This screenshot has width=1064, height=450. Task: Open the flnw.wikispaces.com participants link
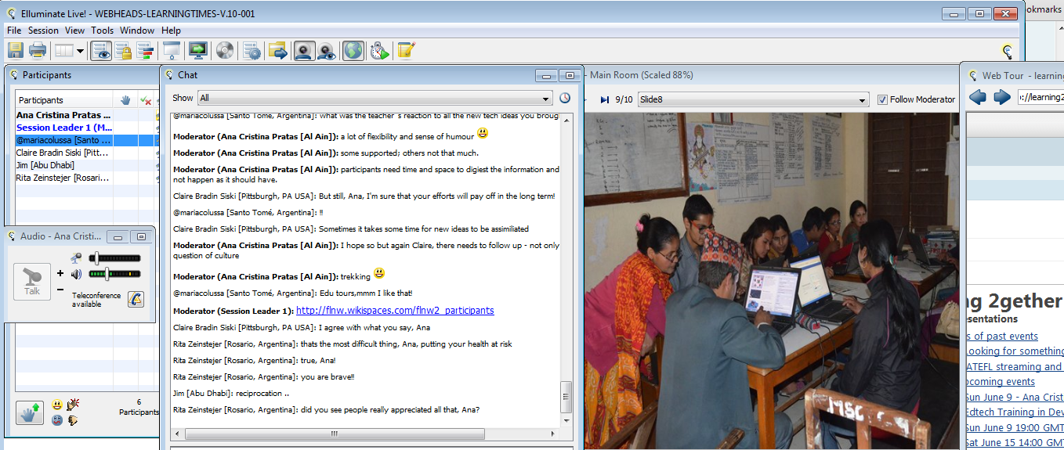(x=395, y=311)
